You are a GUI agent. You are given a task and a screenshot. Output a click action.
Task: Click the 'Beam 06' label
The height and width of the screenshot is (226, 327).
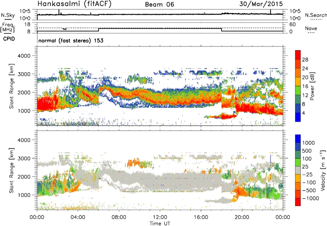point(159,4)
